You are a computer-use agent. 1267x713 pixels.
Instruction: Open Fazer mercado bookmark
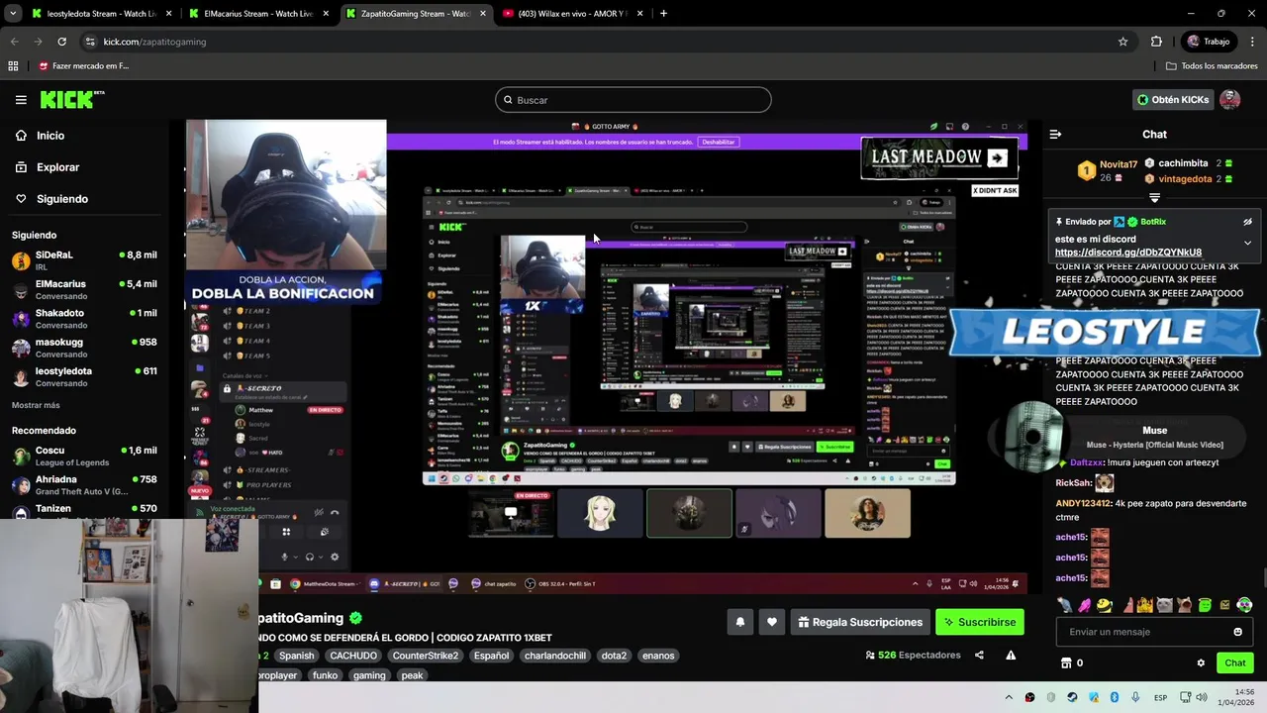(x=84, y=66)
